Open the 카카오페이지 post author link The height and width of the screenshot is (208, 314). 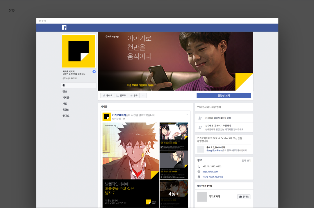click(119, 115)
